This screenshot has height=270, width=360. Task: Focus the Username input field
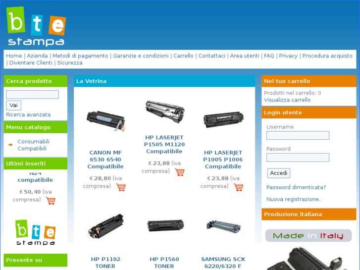(298, 135)
